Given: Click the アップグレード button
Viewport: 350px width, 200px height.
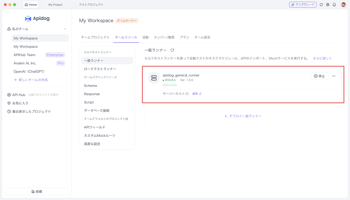Looking at the screenshot, I should click(x=303, y=5).
